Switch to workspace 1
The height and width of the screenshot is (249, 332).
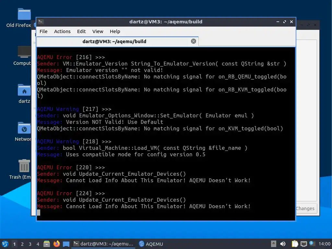point(14,244)
